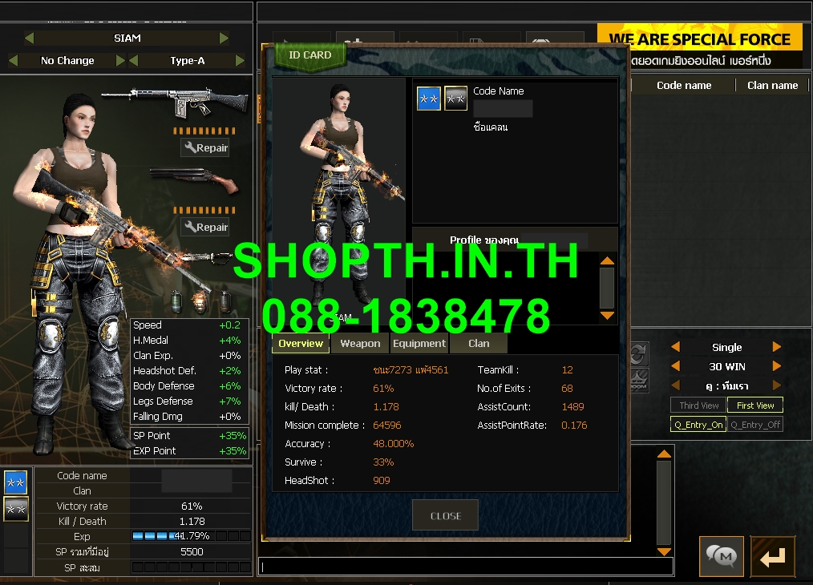Viewport: 813px width, 585px height.
Task: Click the blue star rank icon beside Code name
Action: [x=15, y=482]
